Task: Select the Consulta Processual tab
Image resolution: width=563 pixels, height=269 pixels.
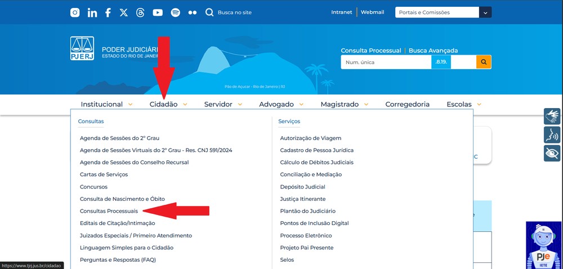Action: coord(371,51)
